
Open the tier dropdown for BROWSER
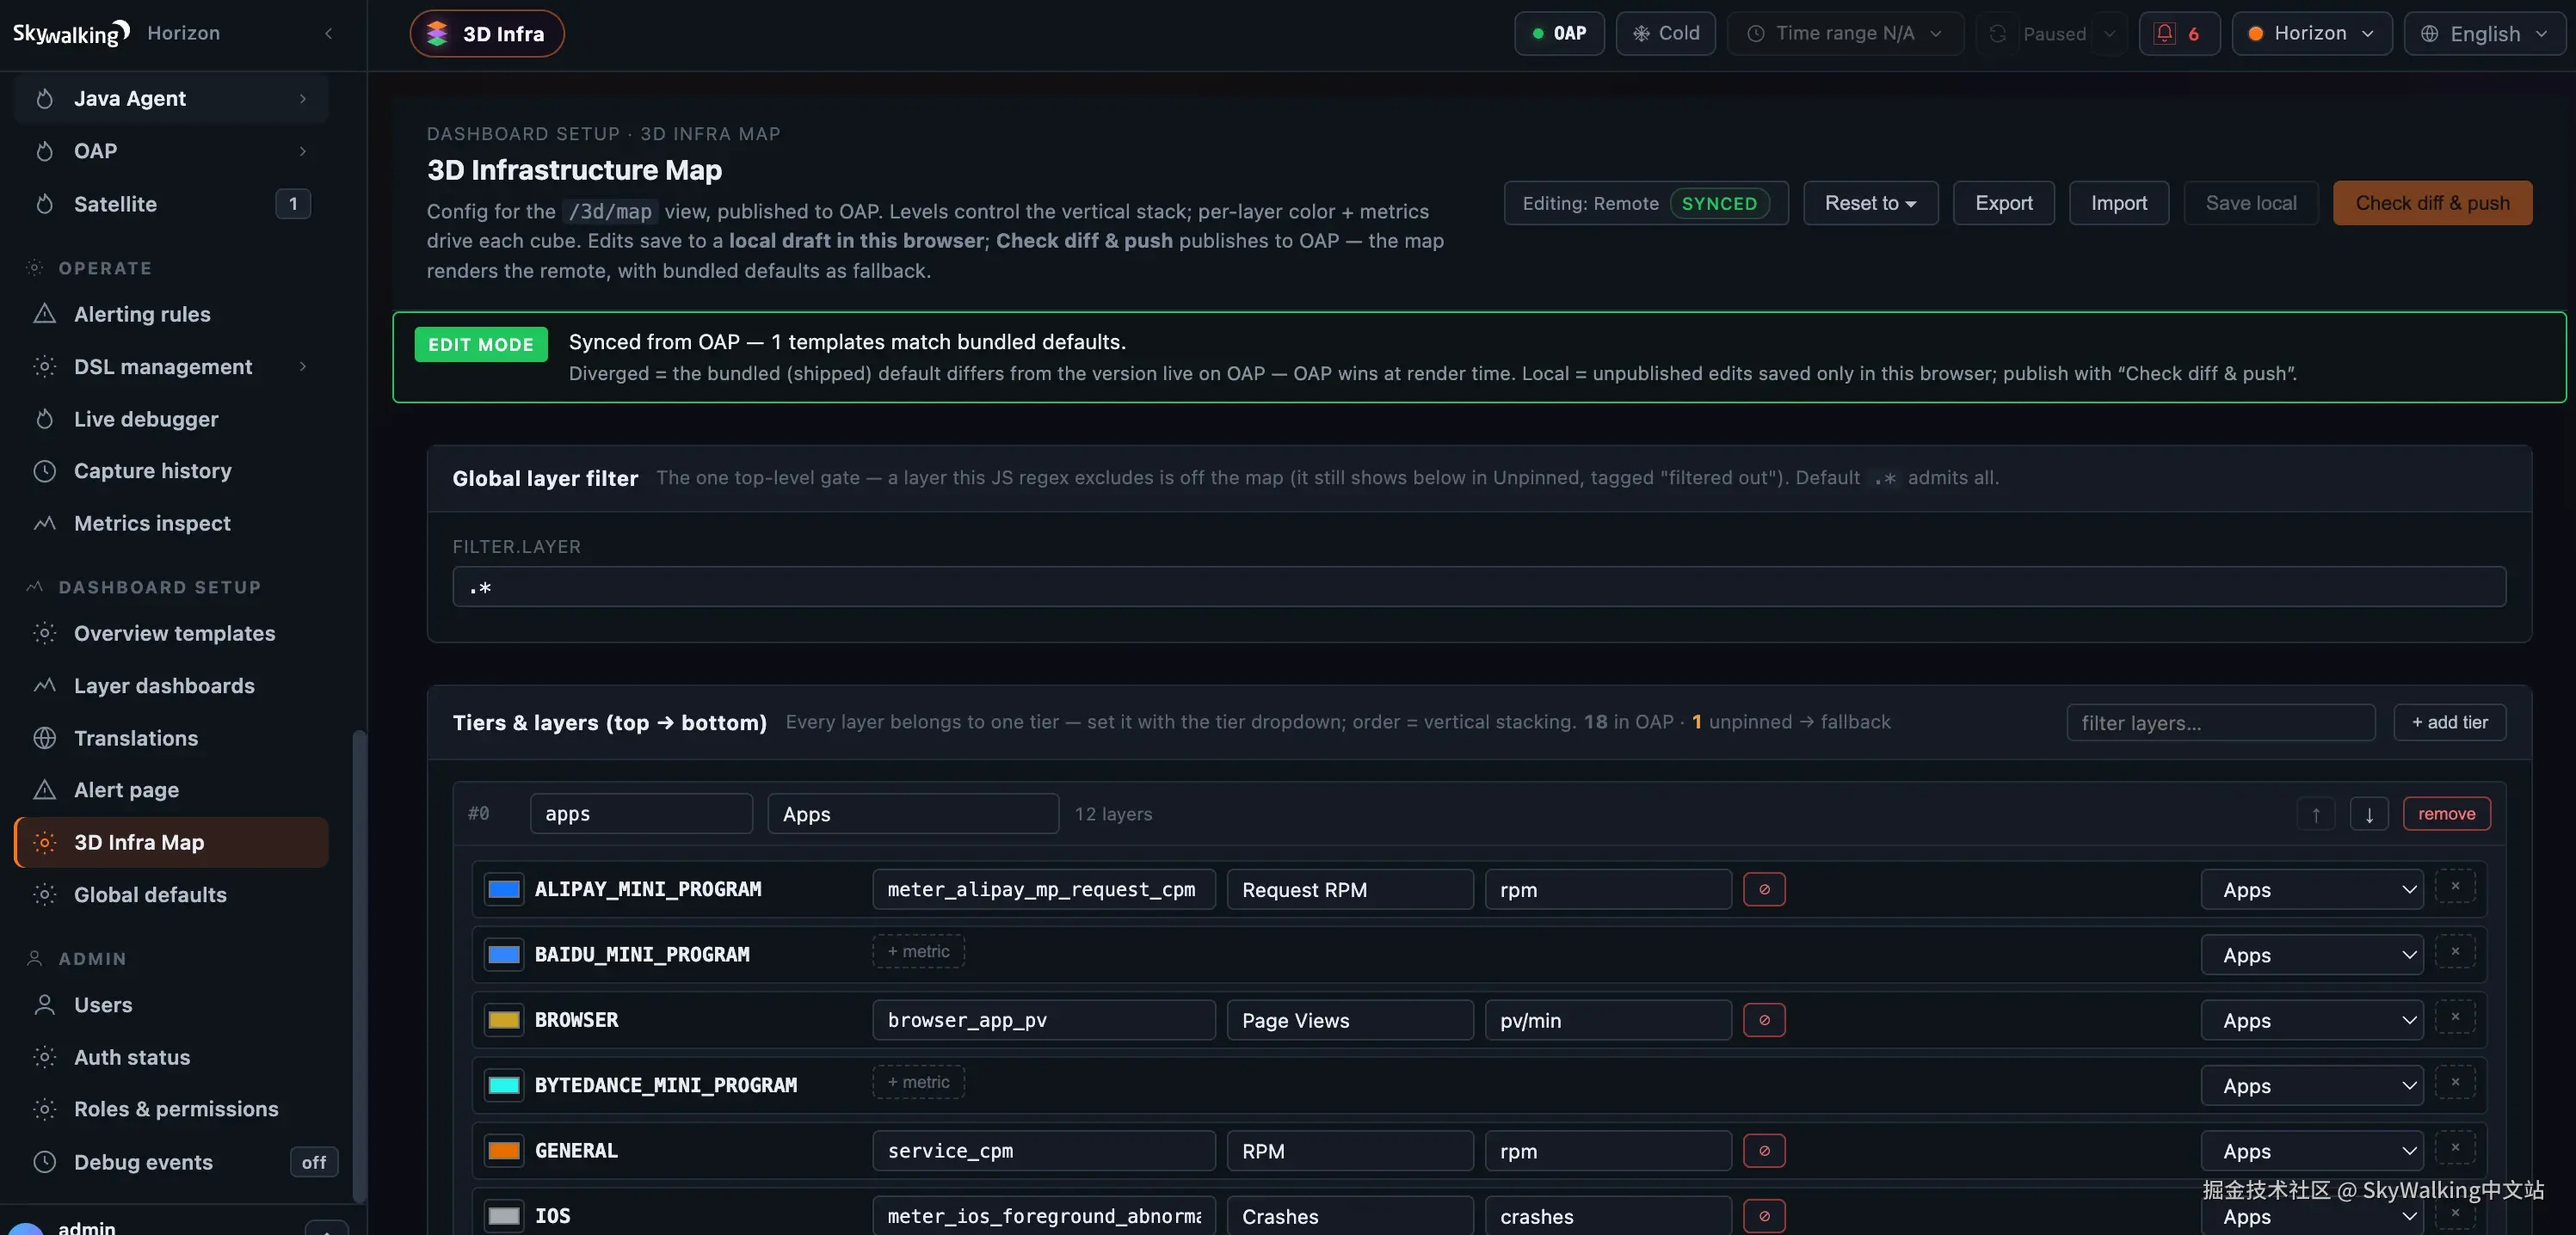point(2312,1020)
